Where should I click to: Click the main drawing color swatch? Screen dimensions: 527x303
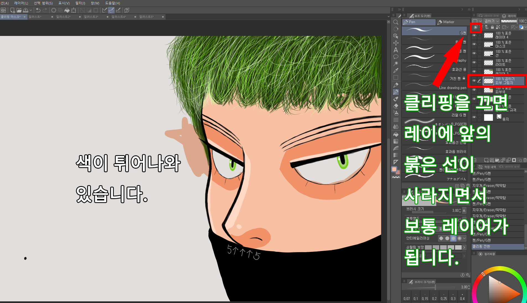394,169
